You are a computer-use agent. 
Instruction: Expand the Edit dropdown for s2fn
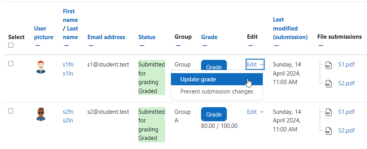(x=255, y=112)
